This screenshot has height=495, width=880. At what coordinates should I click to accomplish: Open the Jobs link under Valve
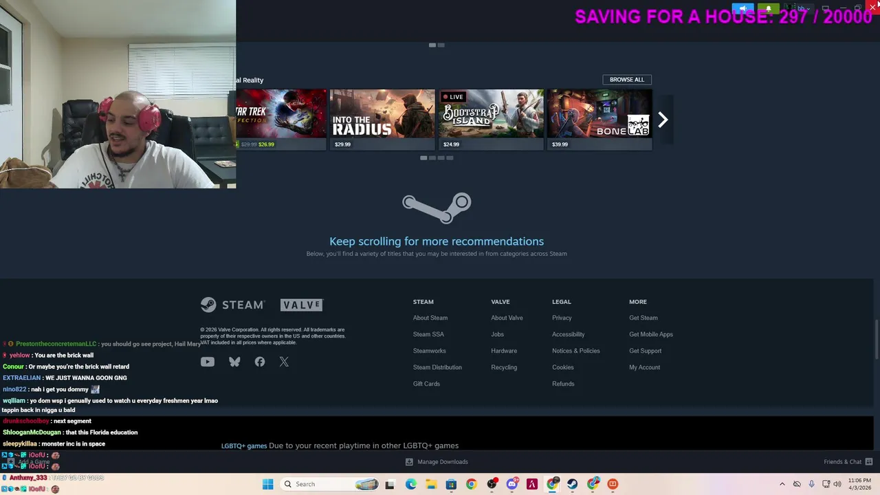(498, 334)
